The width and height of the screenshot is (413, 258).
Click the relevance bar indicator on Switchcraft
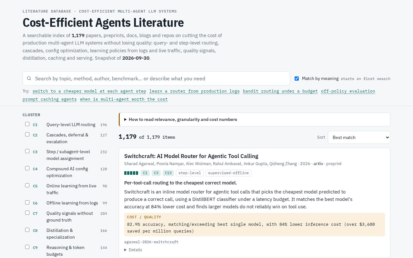point(131,173)
